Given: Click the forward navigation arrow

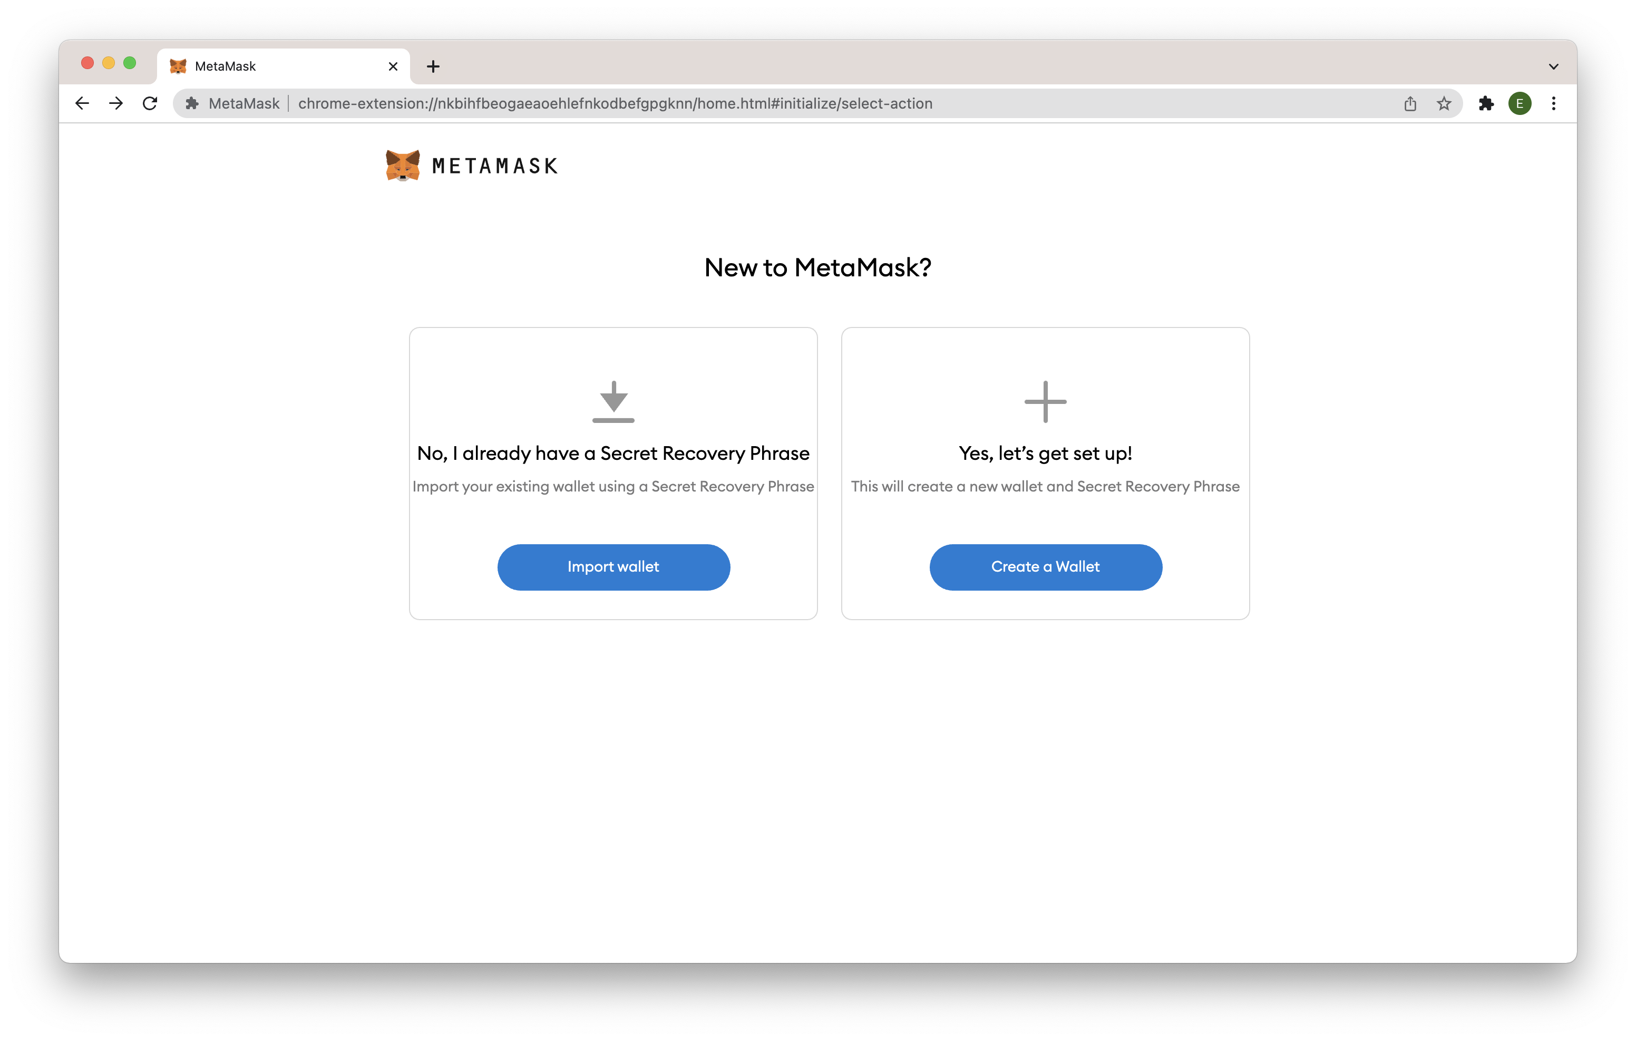Looking at the screenshot, I should (114, 104).
